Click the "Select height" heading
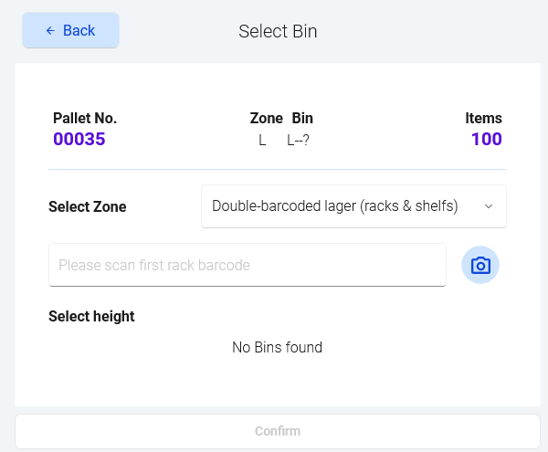Viewport: 548px width, 452px height. [x=91, y=316]
